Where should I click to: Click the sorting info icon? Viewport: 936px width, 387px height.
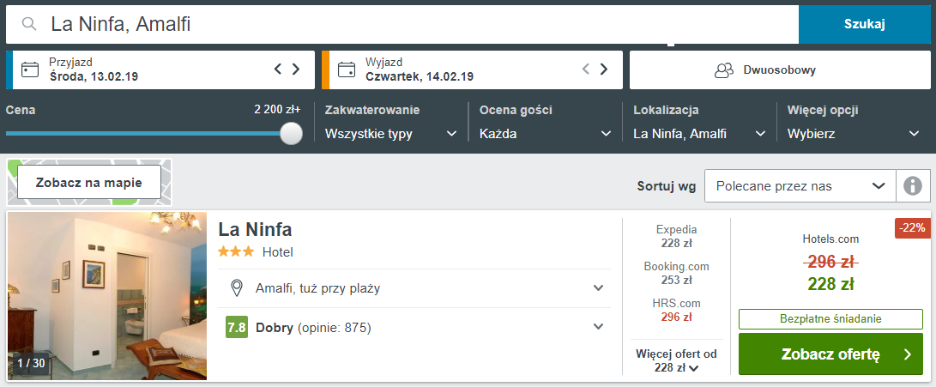pos(913,185)
